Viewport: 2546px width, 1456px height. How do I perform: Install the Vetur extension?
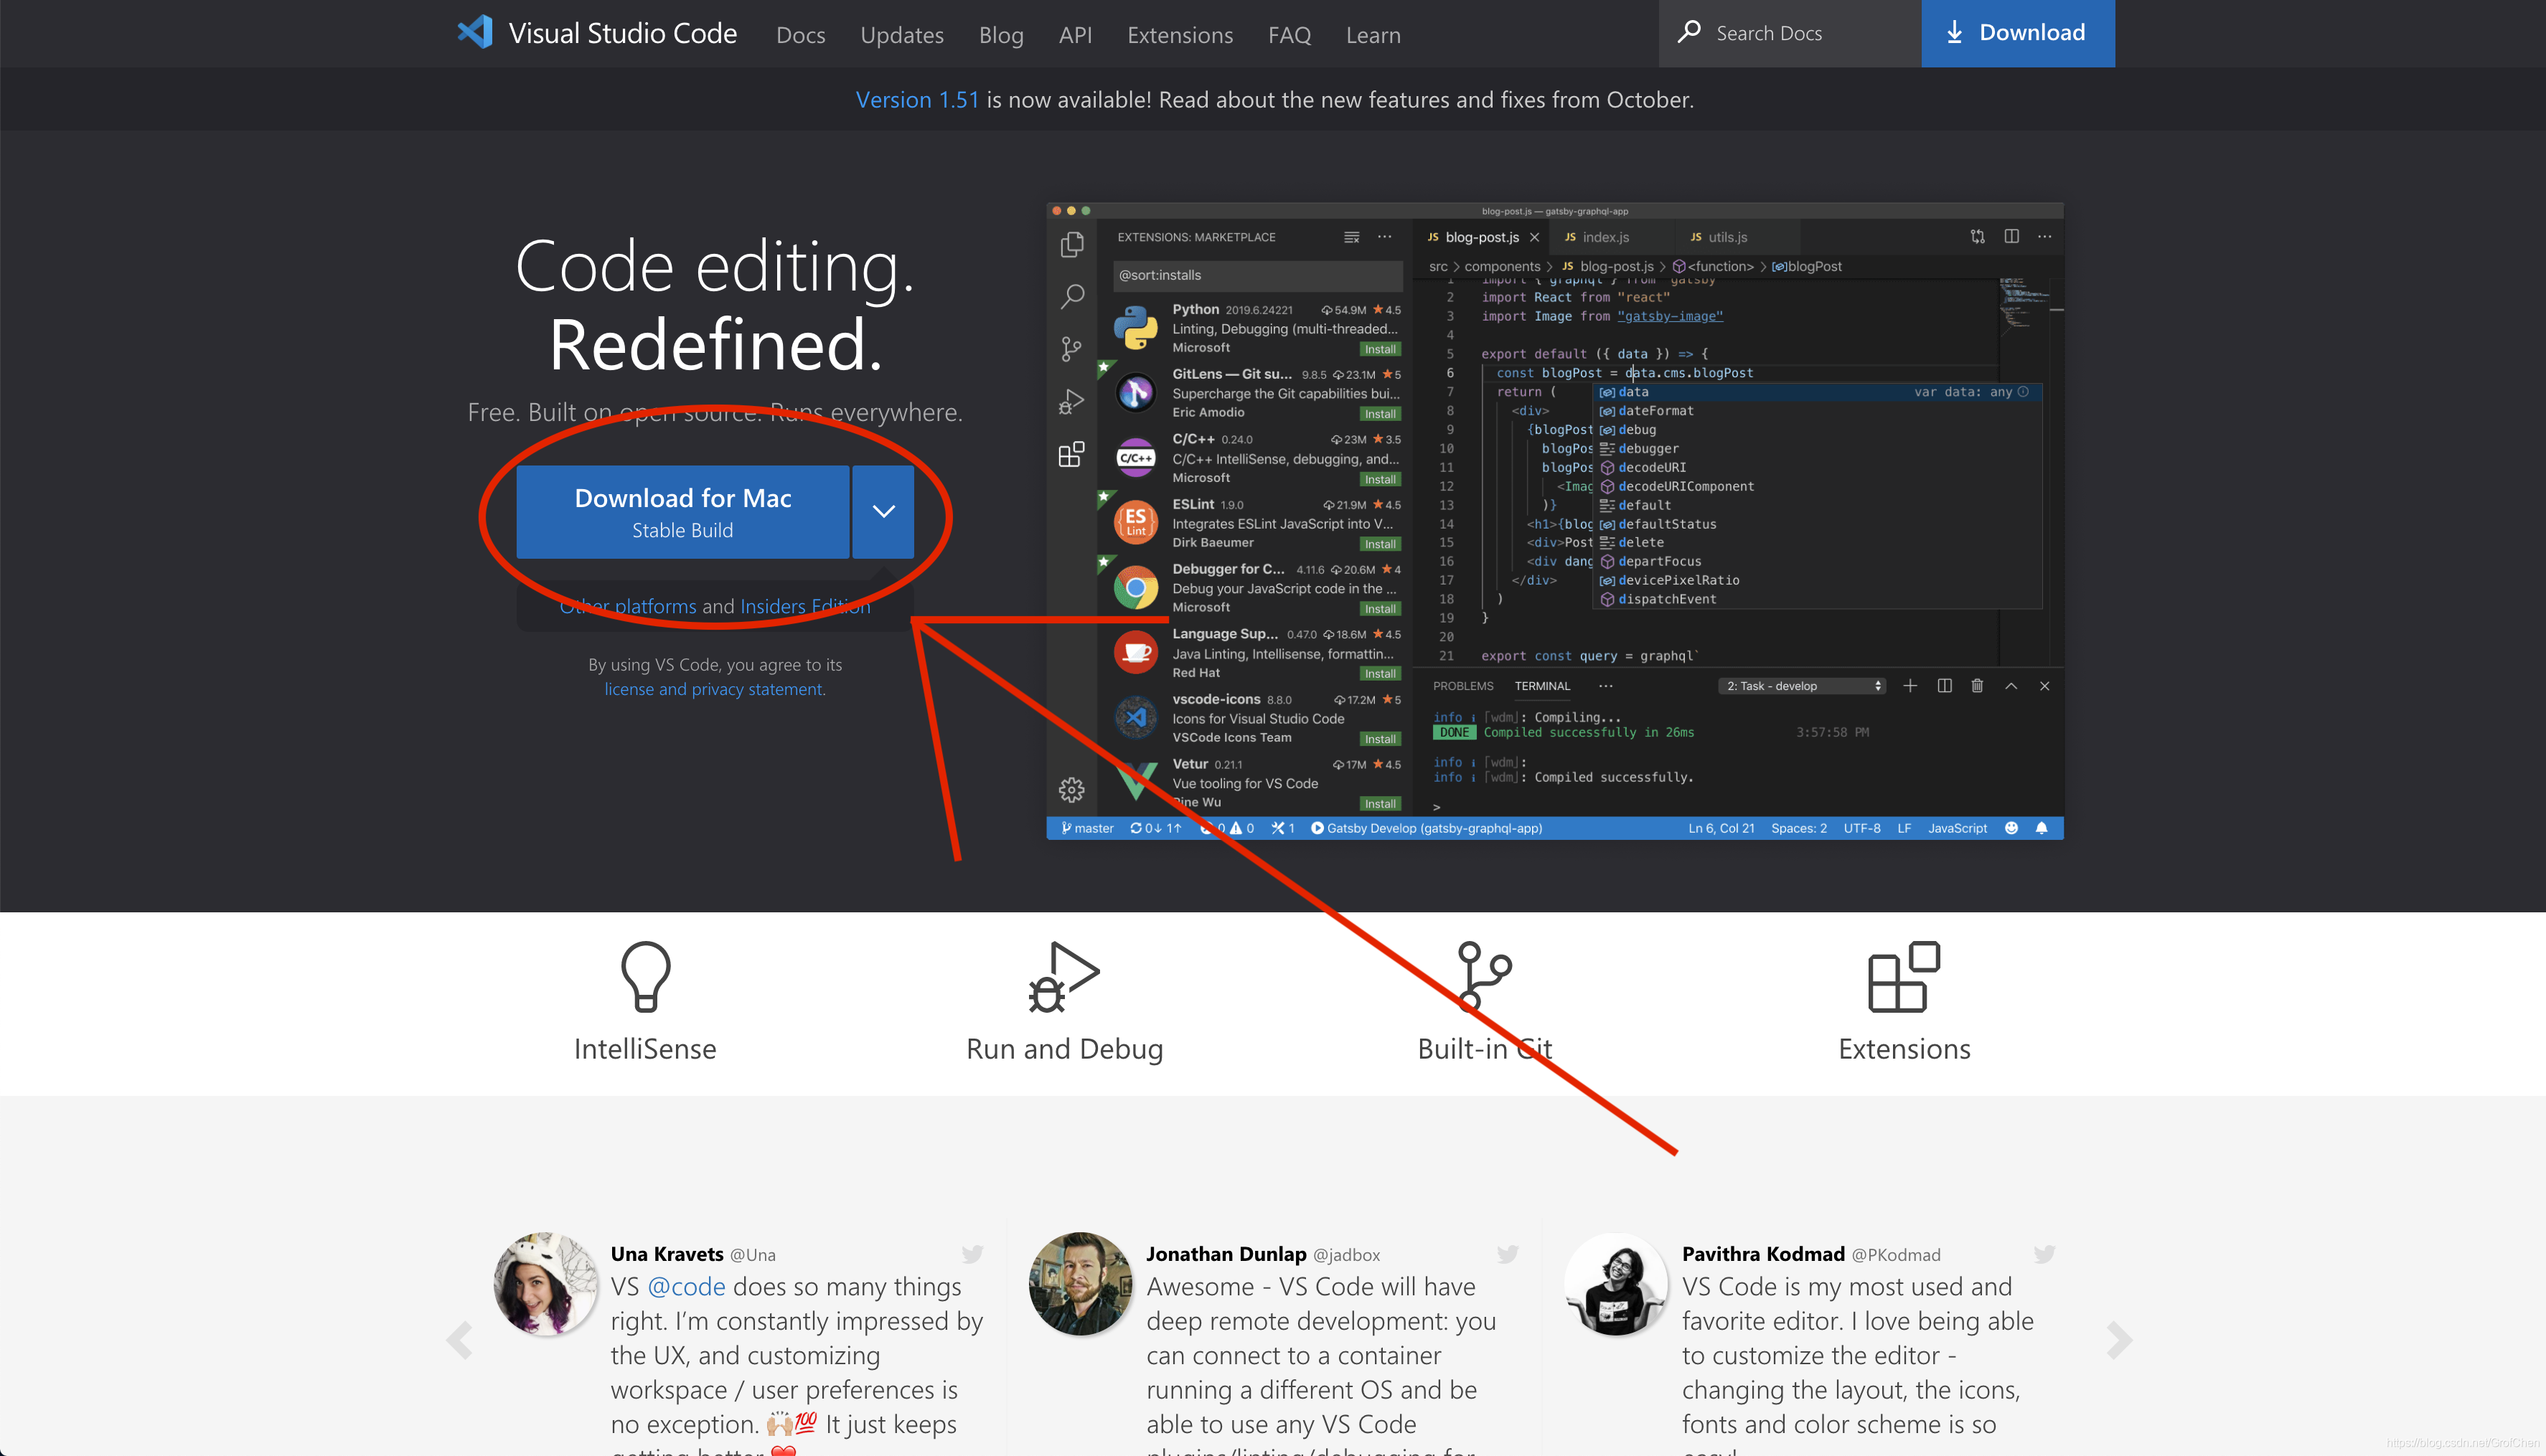point(1379,804)
